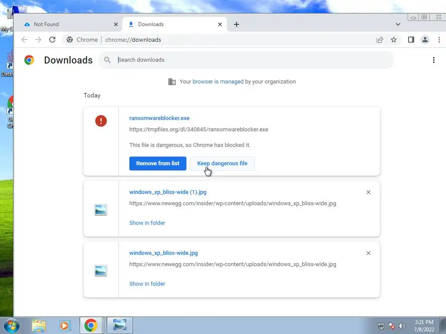Click the image icon for windows_xp_bliss-wide.jpg
Viewport: 446px width, 334px height.
pyautogui.click(x=101, y=271)
